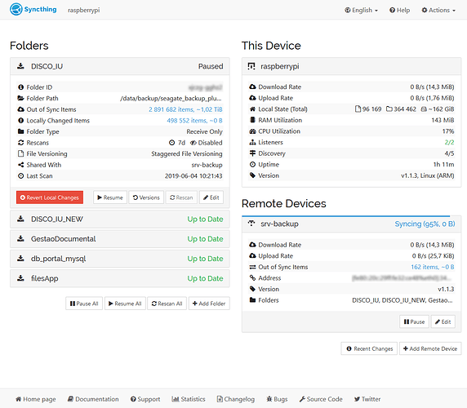
Task: Click the Syncthing logo icon
Action: point(16,9)
